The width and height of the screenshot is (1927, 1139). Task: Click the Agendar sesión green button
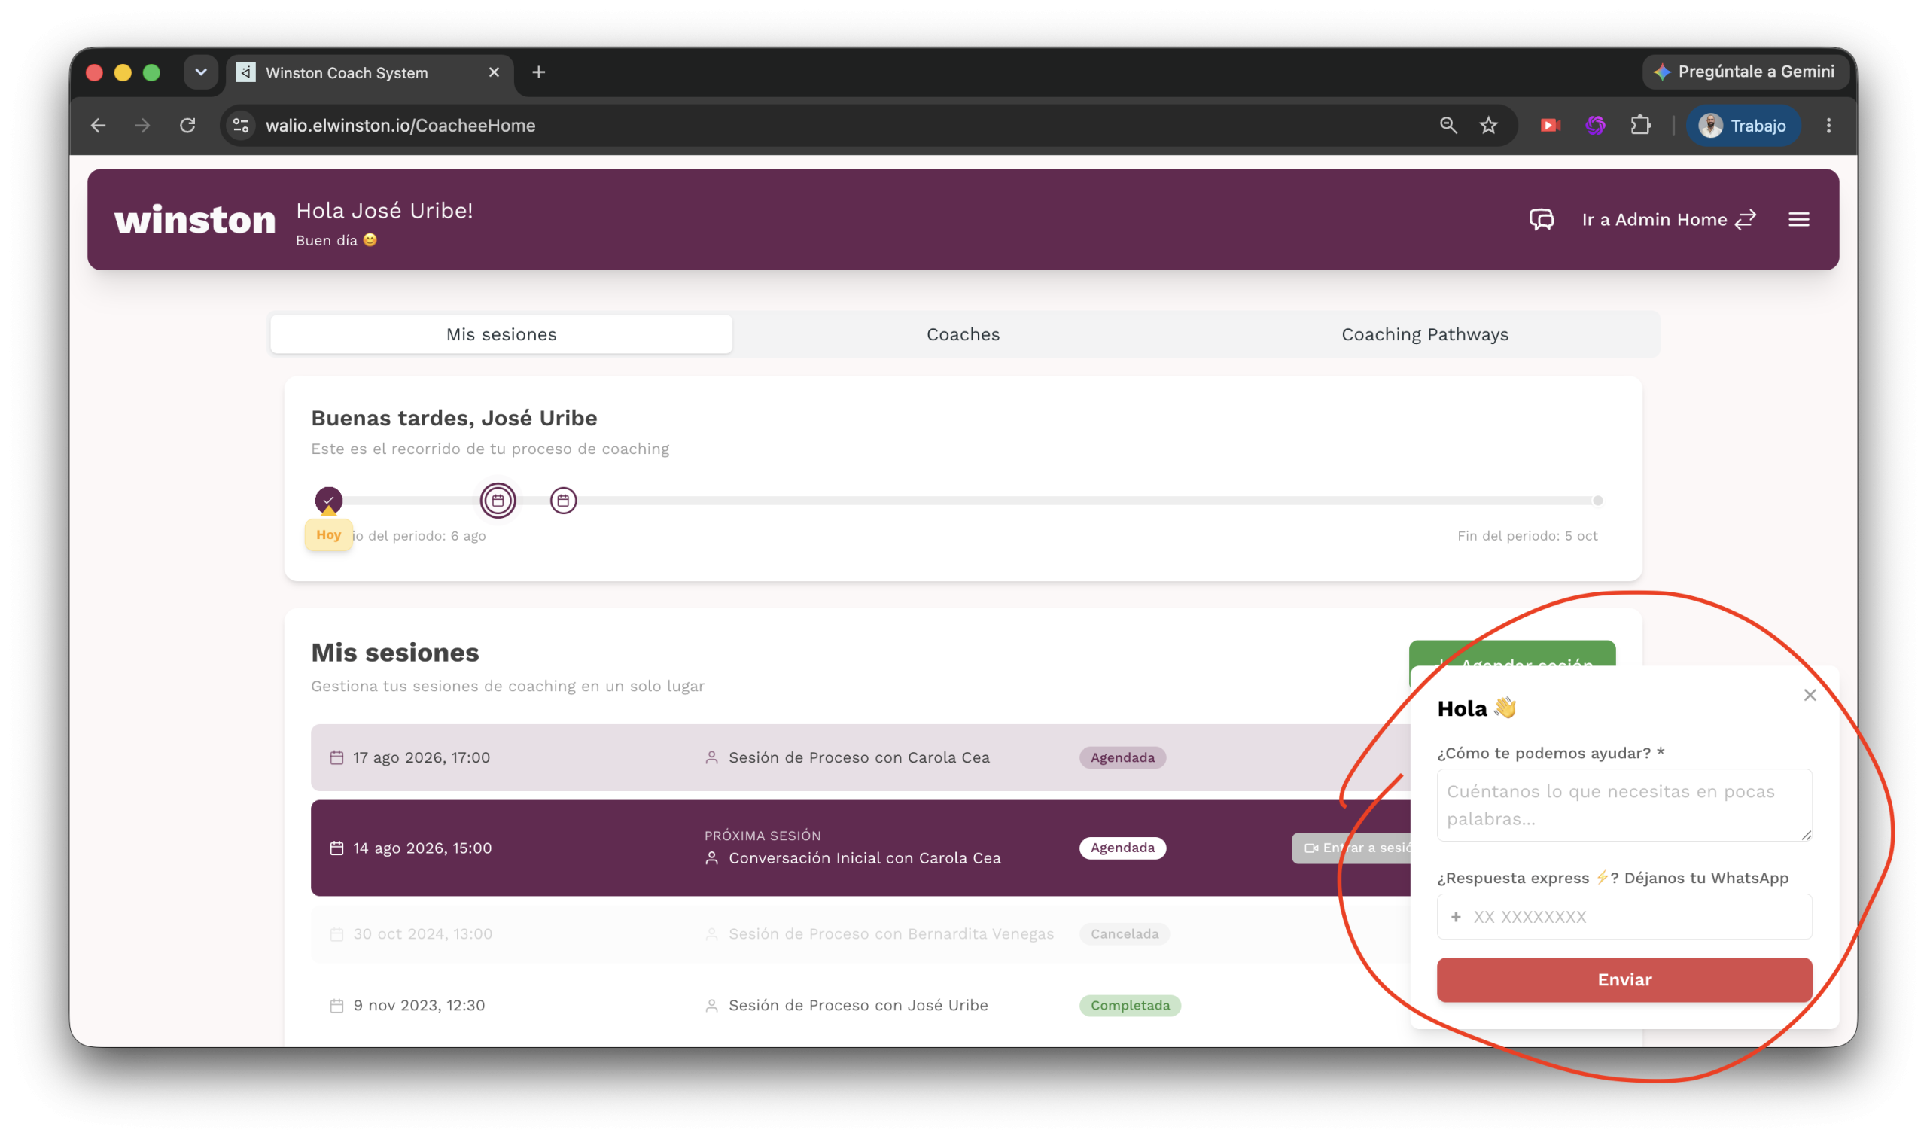coord(1512,654)
